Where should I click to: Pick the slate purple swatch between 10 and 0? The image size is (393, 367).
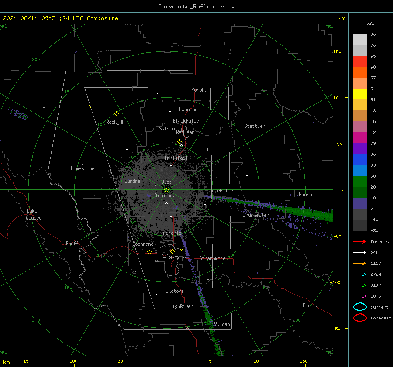coord(360,203)
